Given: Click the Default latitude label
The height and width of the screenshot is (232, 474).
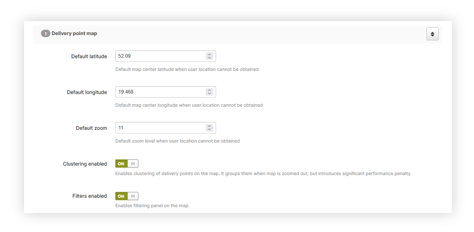Looking at the screenshot, I should (x=89, y=56).
